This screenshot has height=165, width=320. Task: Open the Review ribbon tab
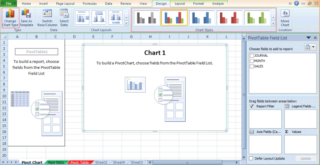point(126,3)
